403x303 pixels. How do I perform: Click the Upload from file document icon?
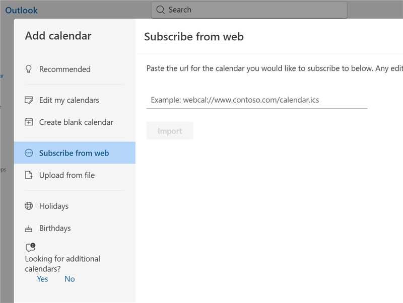coord(29,175)
